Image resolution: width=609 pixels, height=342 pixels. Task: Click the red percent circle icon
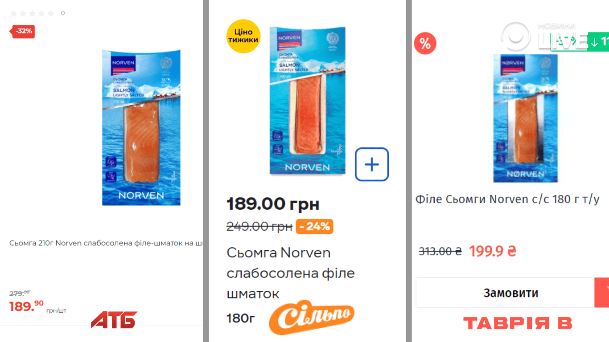coord(425,44)
